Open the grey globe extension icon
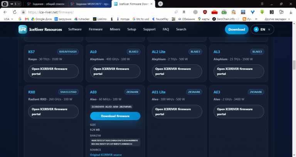The height and width of the screenshot is (157, 296). 195,12
